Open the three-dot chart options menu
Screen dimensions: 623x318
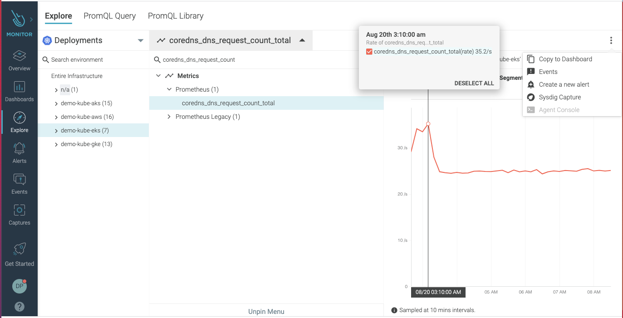611,40
